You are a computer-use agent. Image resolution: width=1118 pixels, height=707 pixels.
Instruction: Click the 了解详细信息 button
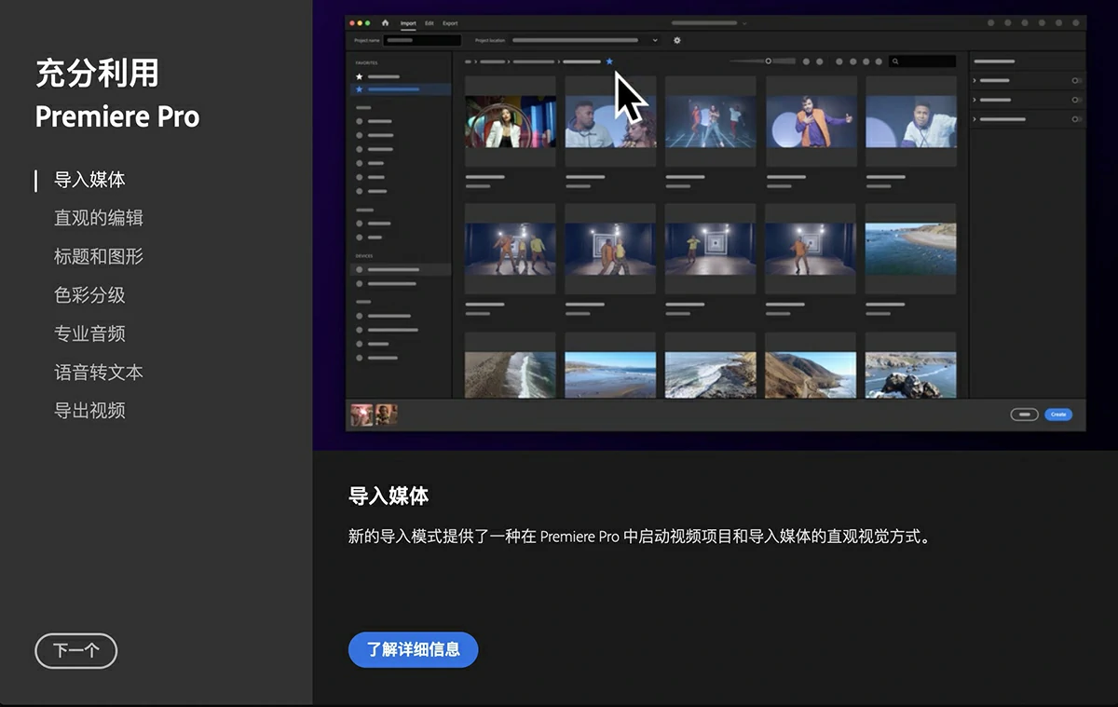click(413, 649)
